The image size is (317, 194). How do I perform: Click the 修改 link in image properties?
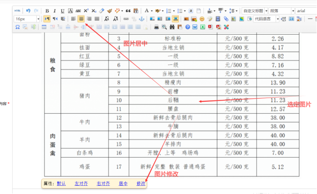(x=141, y=184)
